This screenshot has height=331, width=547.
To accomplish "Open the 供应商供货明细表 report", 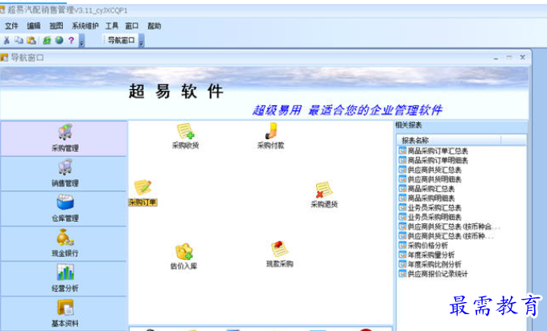I will pos(430,179).
